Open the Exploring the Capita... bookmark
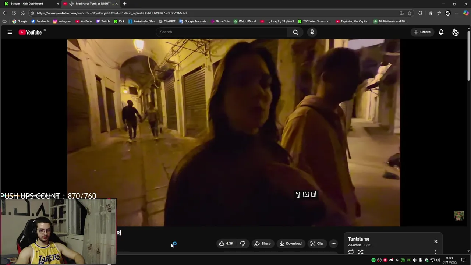 [x=353, y=21]
